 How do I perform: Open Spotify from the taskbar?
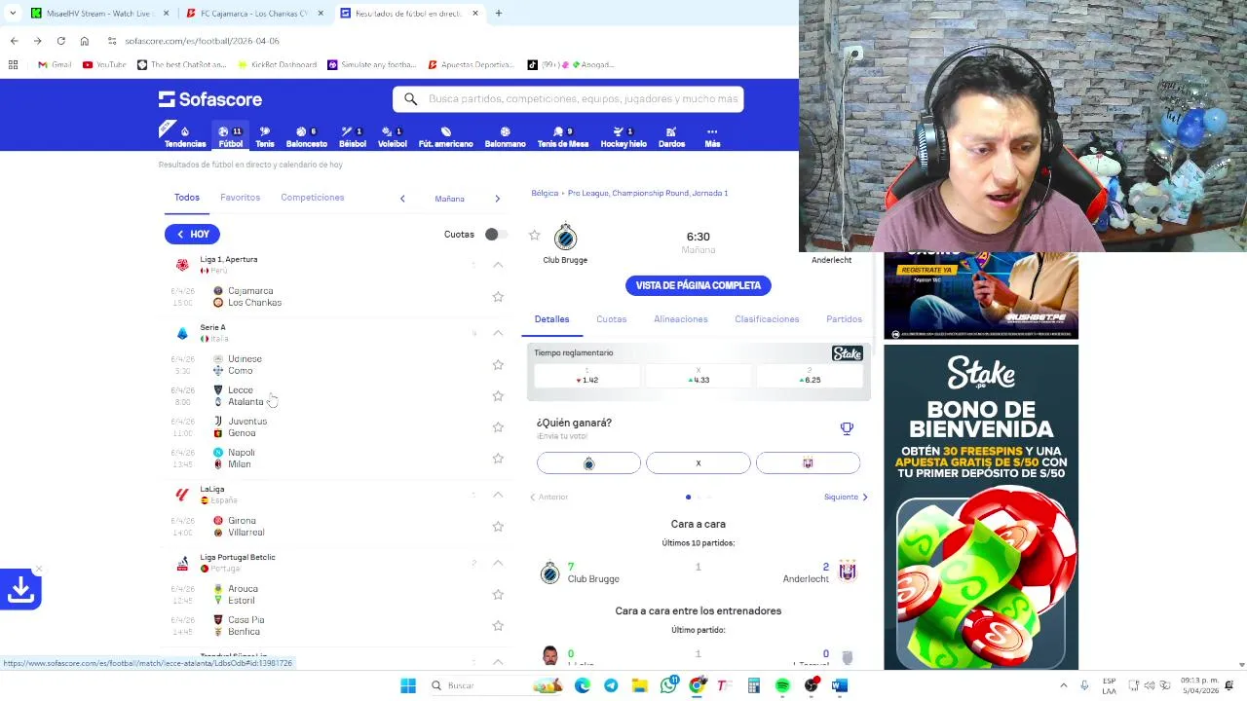tap(782, 685)
